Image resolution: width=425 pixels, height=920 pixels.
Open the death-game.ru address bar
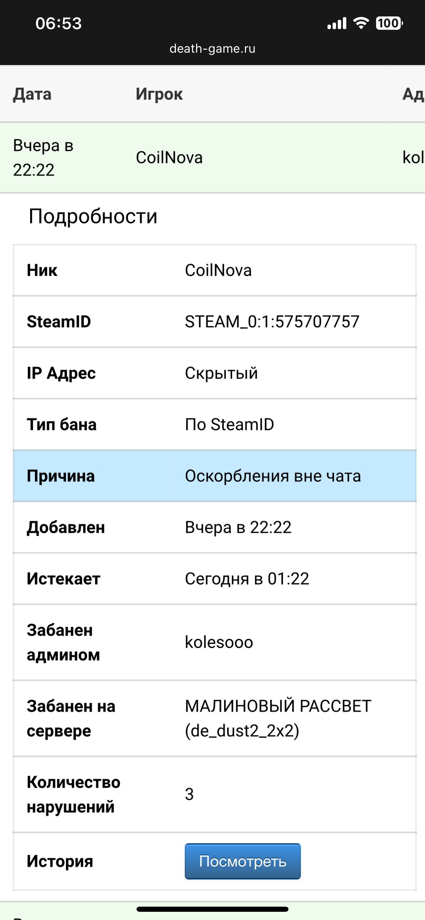click(212, 49)
